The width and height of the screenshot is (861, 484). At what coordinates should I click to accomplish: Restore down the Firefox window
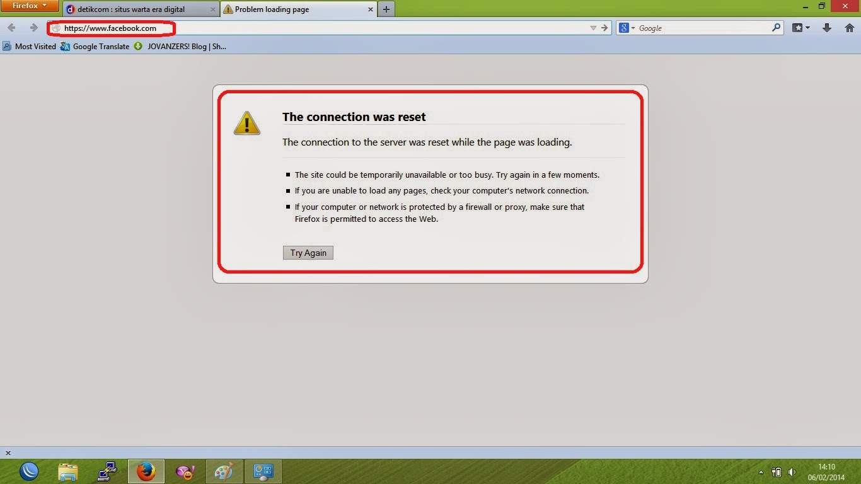[x=822, y=6]
